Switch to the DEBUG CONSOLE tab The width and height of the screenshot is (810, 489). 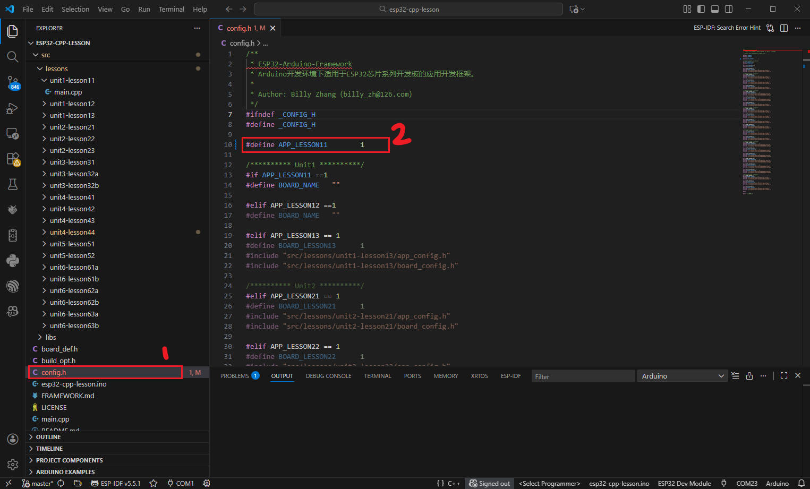point(328,376)
